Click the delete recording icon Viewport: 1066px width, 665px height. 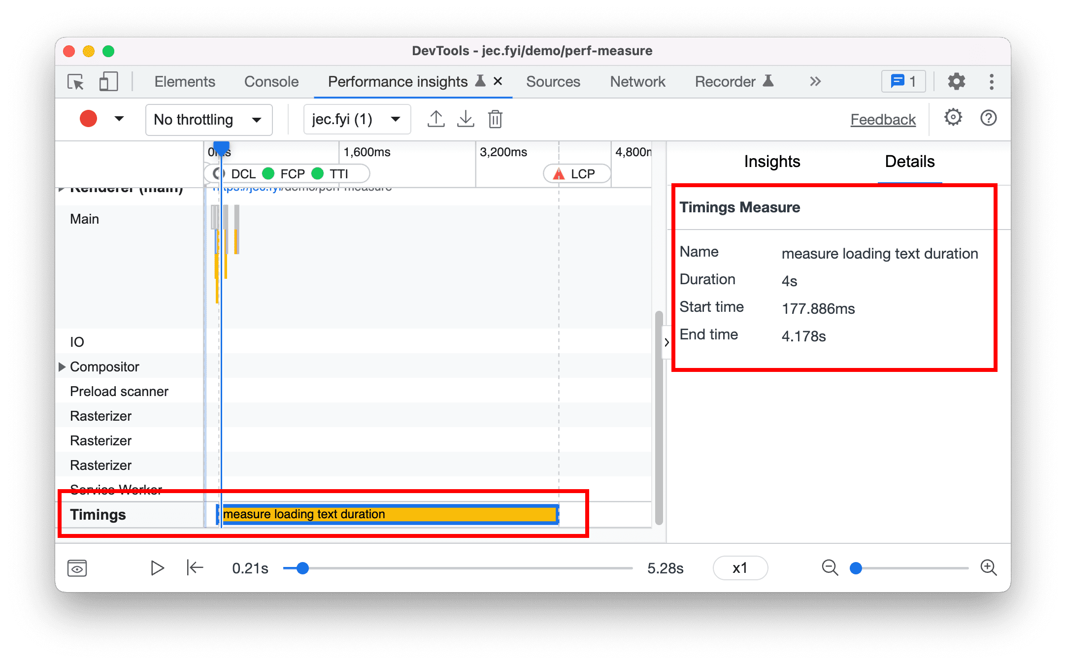click(x=496, y=119)
